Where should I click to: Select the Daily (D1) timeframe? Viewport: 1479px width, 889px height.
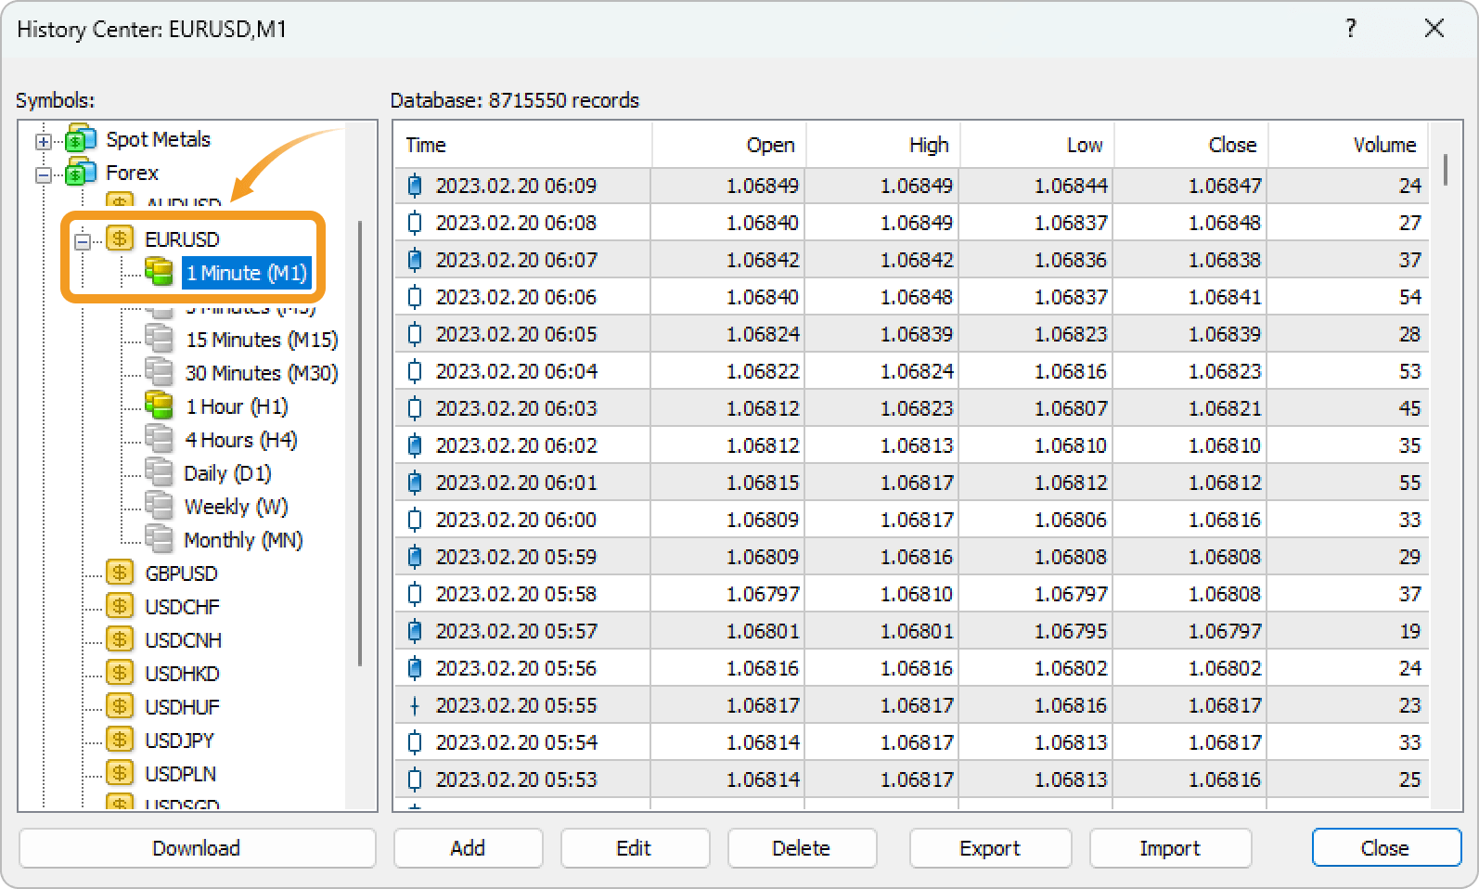tap(227, 473)
